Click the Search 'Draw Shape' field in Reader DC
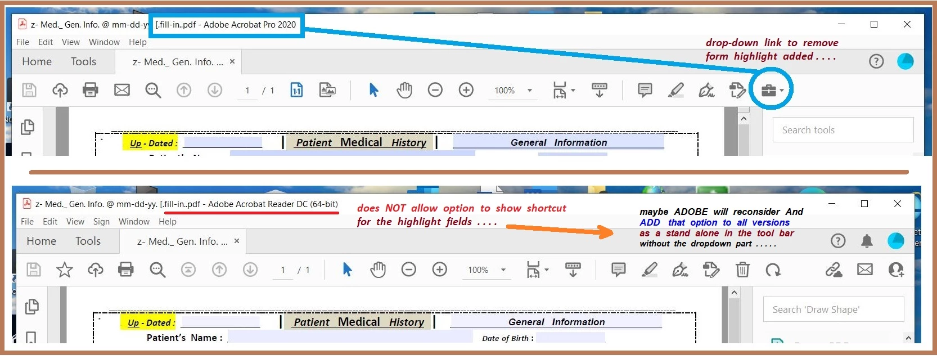The width and height of the screenshot is (937, 359). [x=834, y=309]
